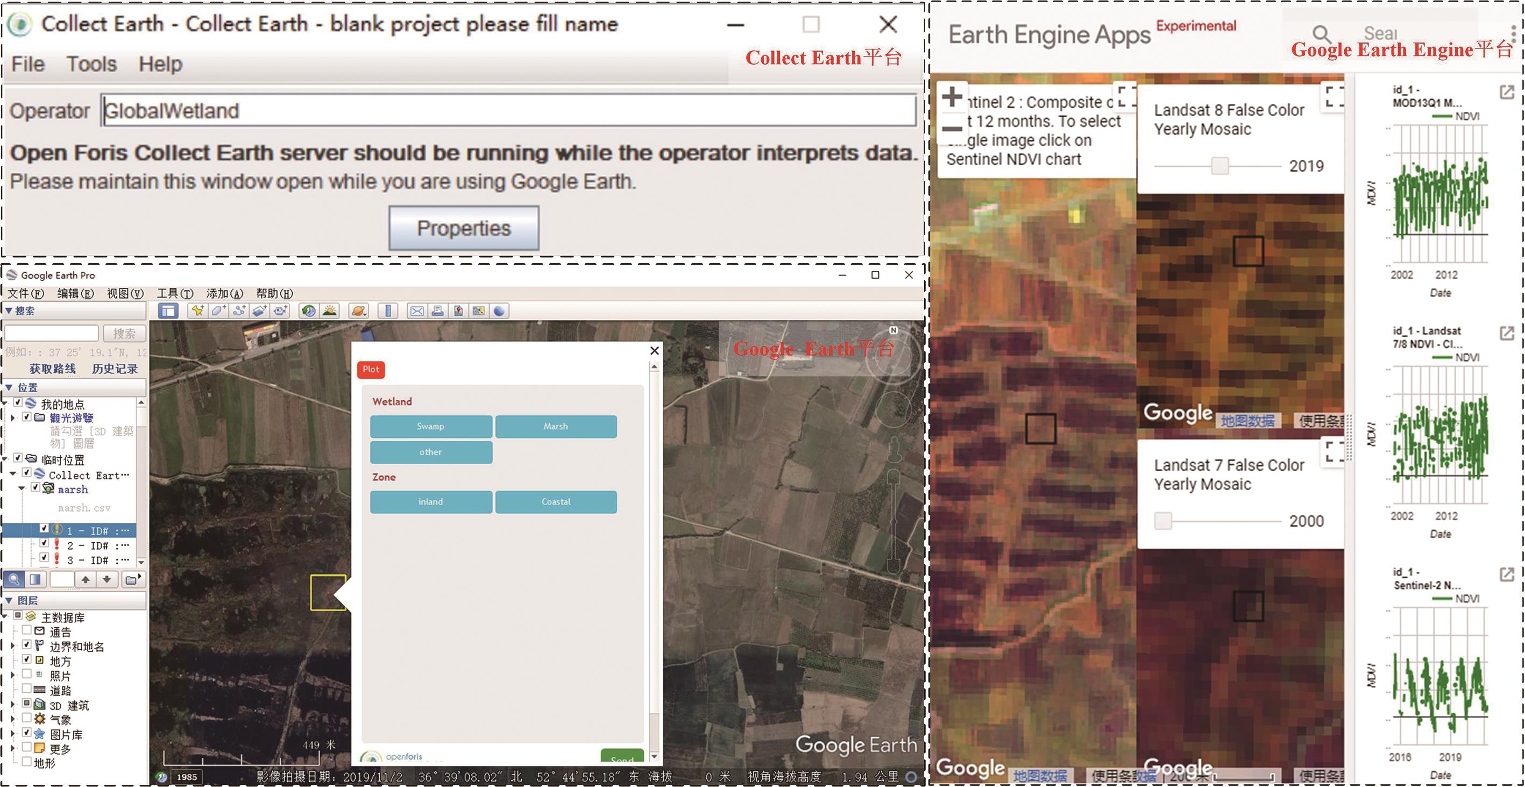Add a polygon using the toolbar icon
1525x787 pixels.
coord(218,310)
